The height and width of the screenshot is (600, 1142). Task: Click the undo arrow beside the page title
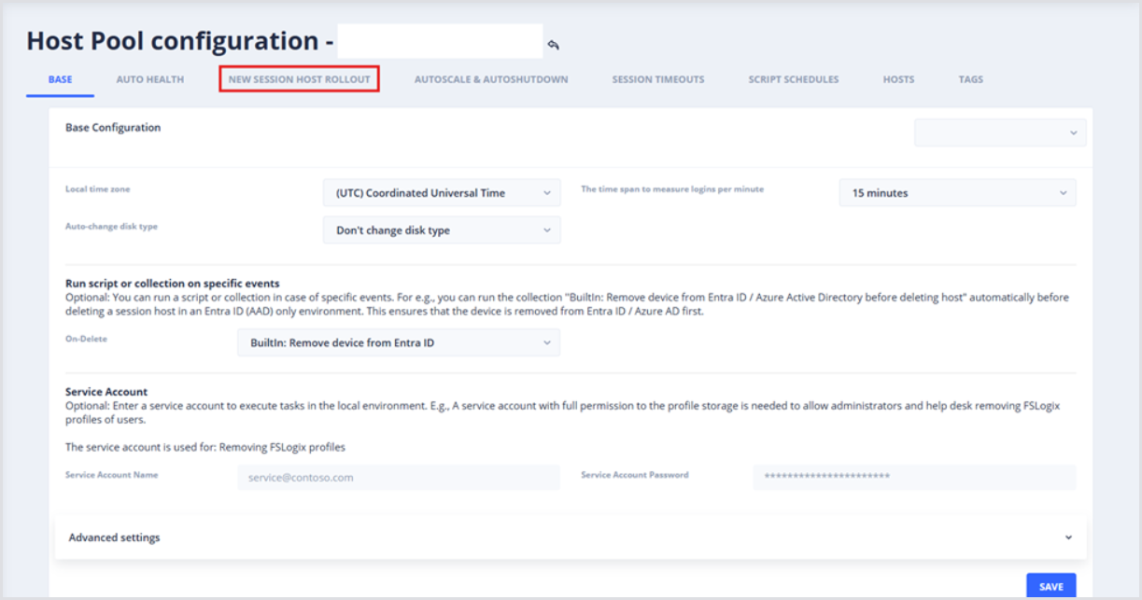tap(554, 45)
